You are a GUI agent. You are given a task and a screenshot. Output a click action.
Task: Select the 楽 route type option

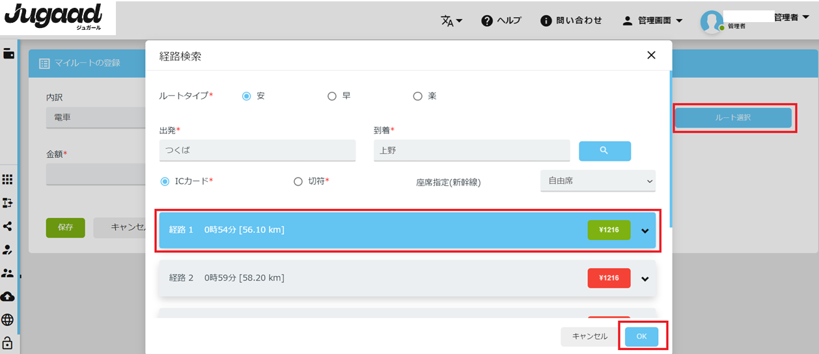(x=418, y=96)
